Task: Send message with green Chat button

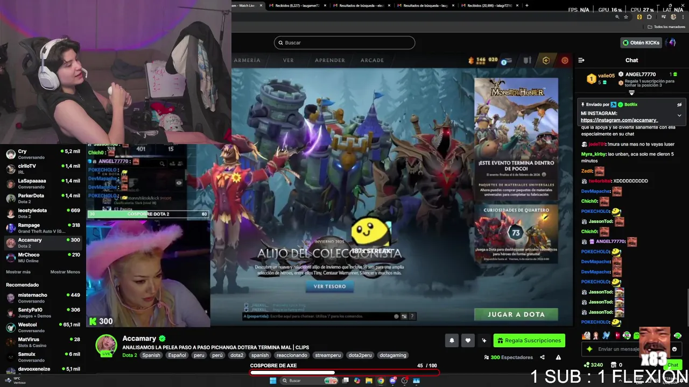Action: [x=673, y=365]
